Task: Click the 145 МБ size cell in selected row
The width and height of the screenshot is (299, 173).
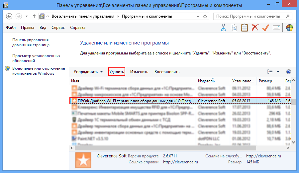Action: pos(274,101)
